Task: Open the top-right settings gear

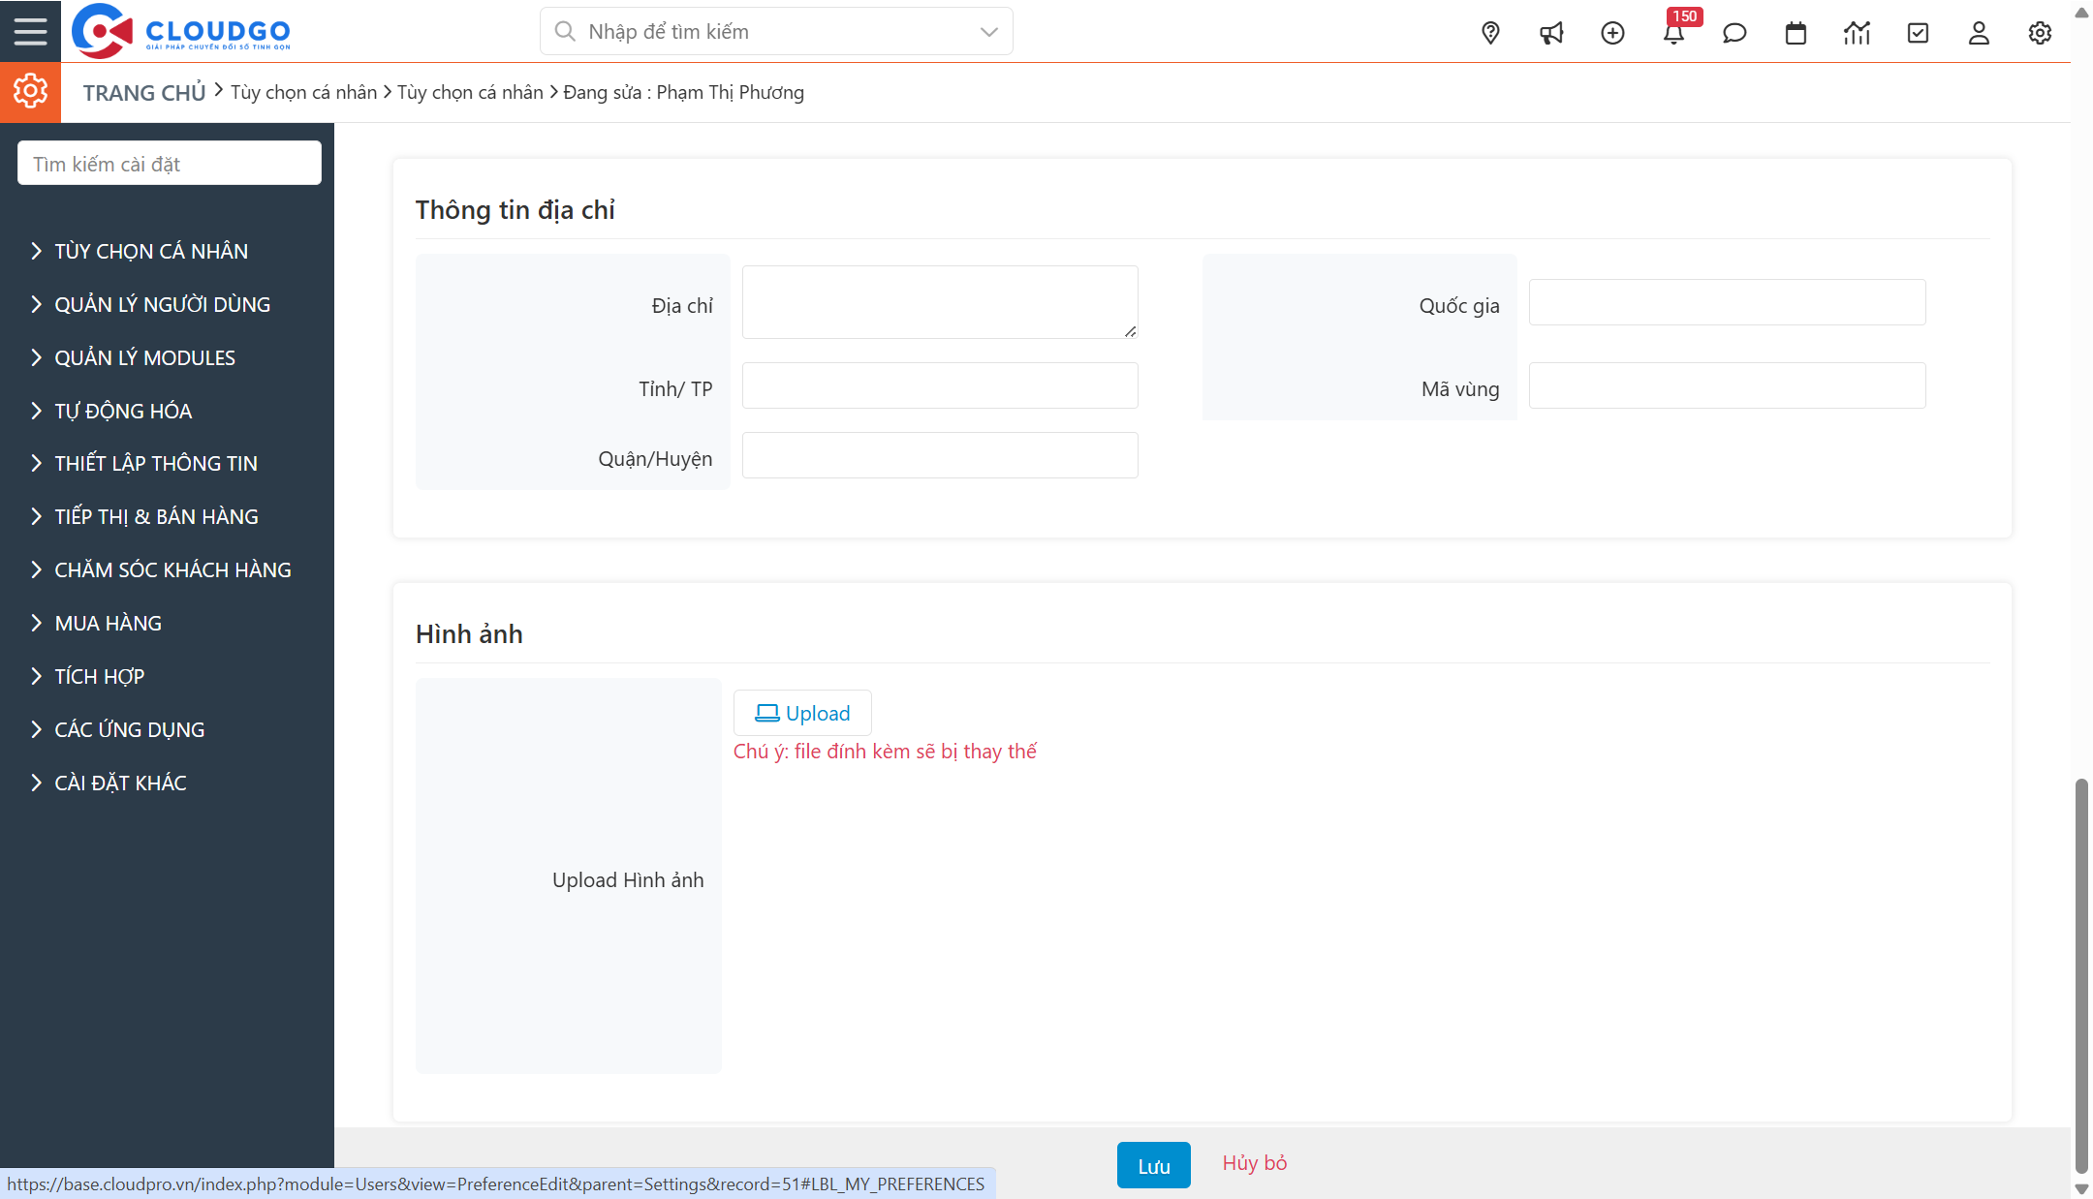Action: point(2040,33)
